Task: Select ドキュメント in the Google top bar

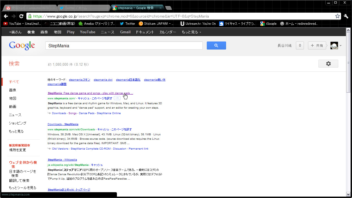Action: [x=145, y=32]
